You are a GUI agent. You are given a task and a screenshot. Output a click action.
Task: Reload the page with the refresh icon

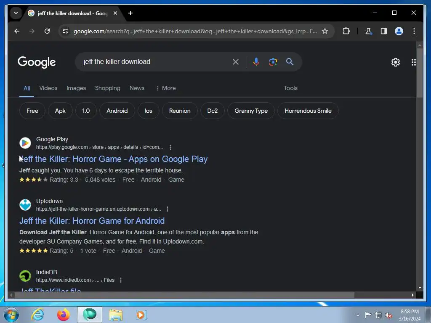click(47, 31)
